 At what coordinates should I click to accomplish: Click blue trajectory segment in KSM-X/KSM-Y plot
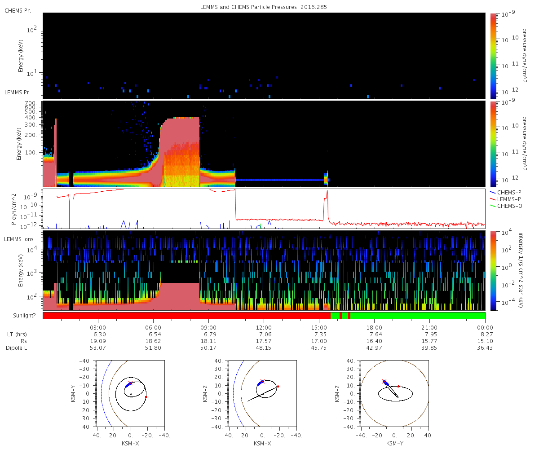pyautogui.click(x=128, y=385)
